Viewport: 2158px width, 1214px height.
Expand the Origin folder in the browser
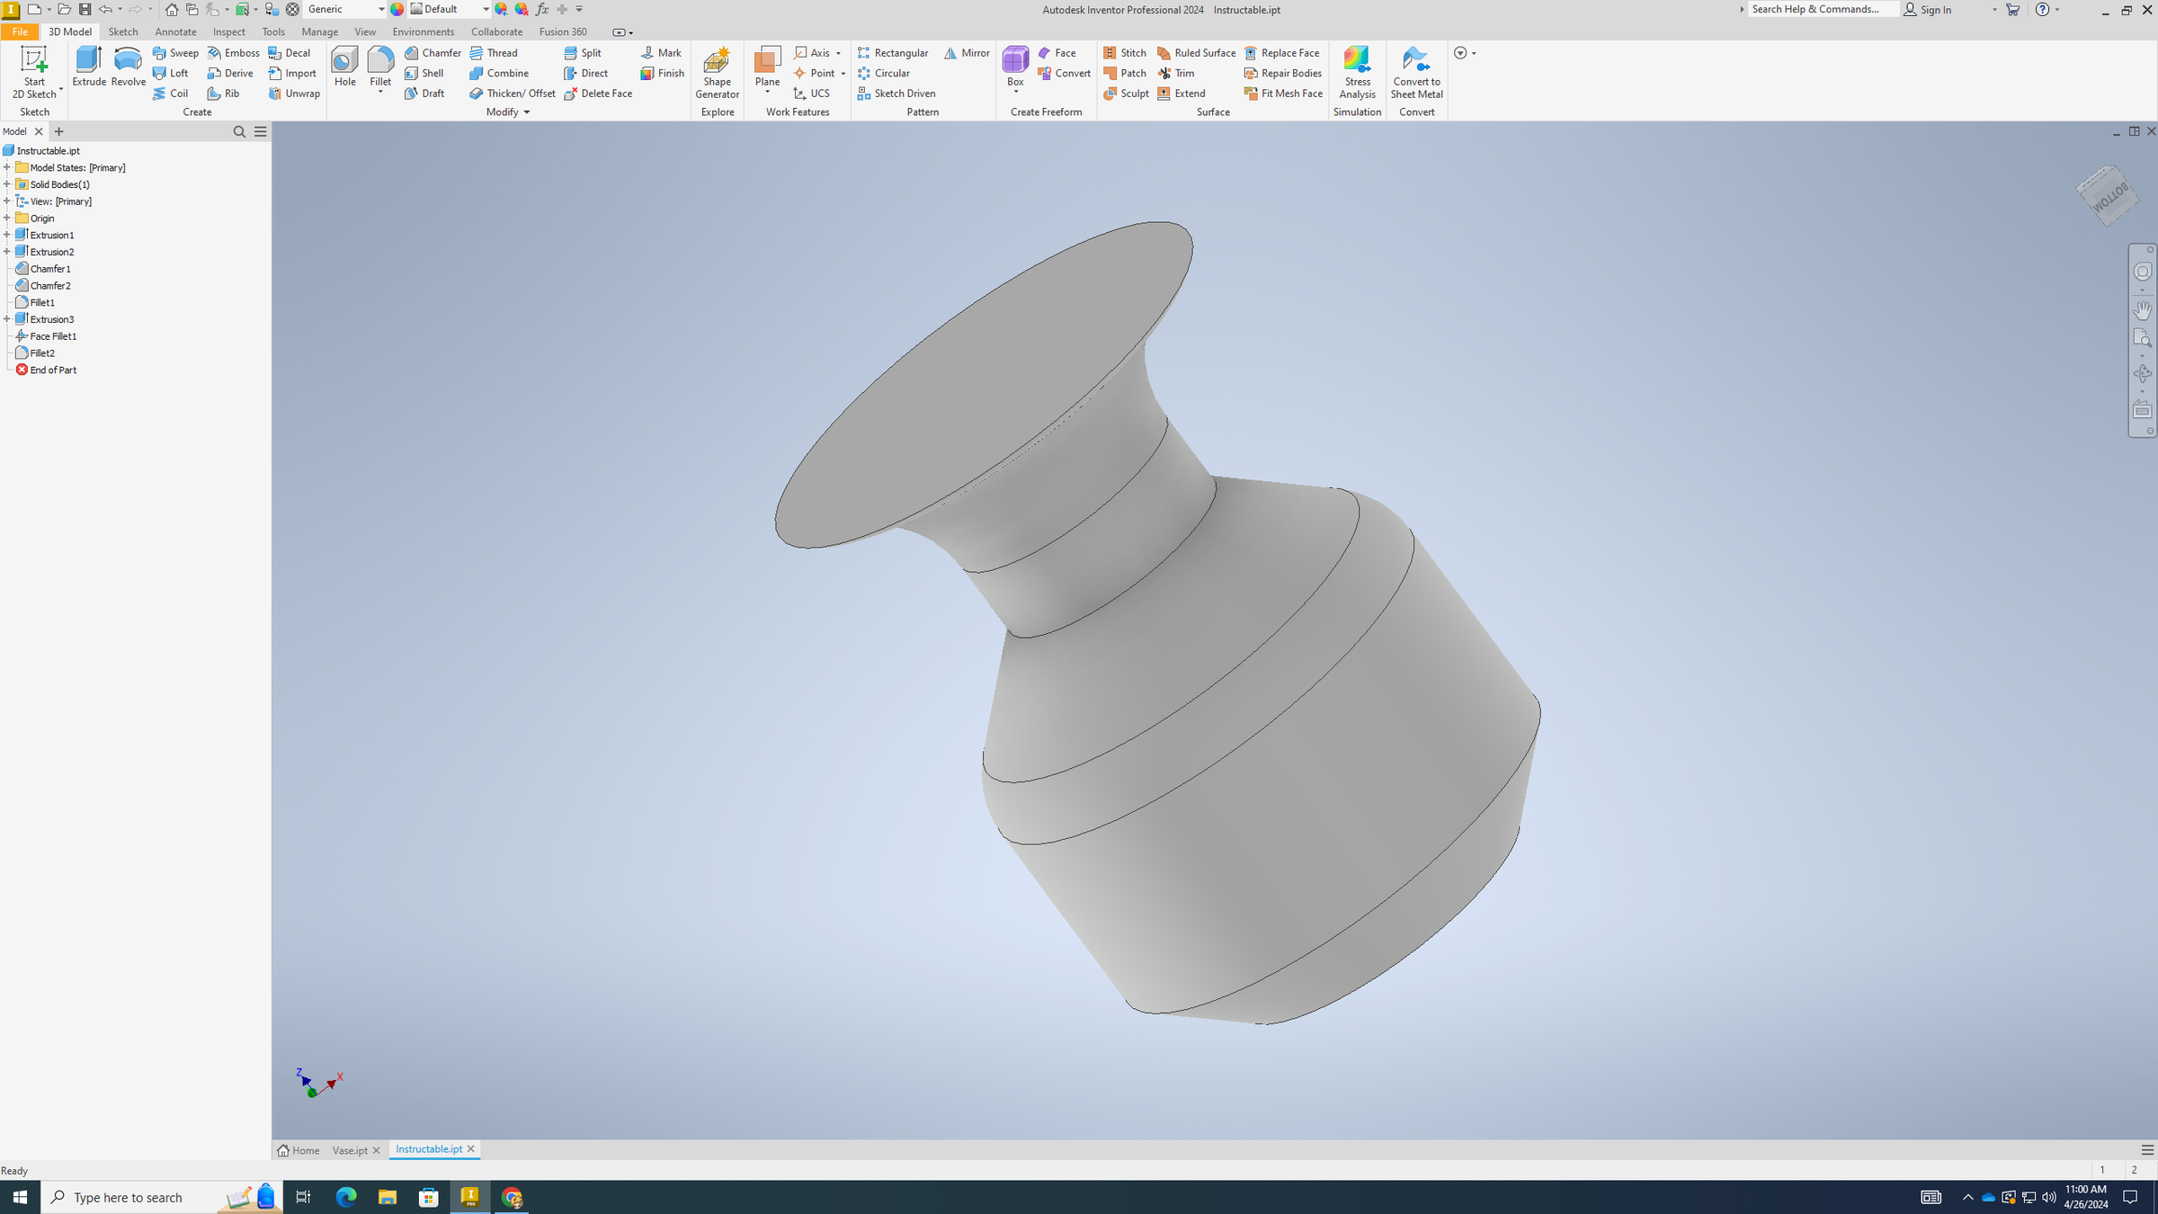[x=9, y=218]
